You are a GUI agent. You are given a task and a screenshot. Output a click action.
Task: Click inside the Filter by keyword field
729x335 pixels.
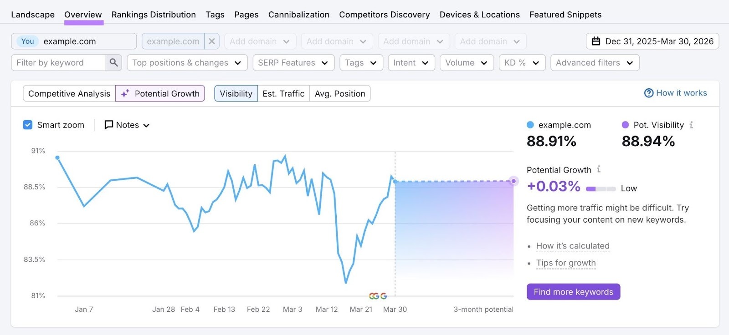click(x=59, y=62)
